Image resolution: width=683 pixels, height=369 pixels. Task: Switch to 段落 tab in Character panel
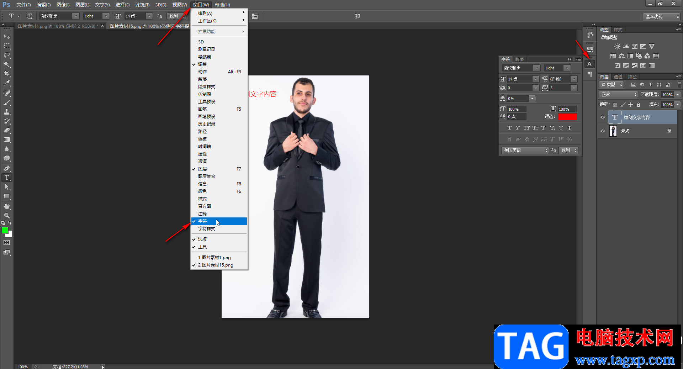(x=519, y=59)
